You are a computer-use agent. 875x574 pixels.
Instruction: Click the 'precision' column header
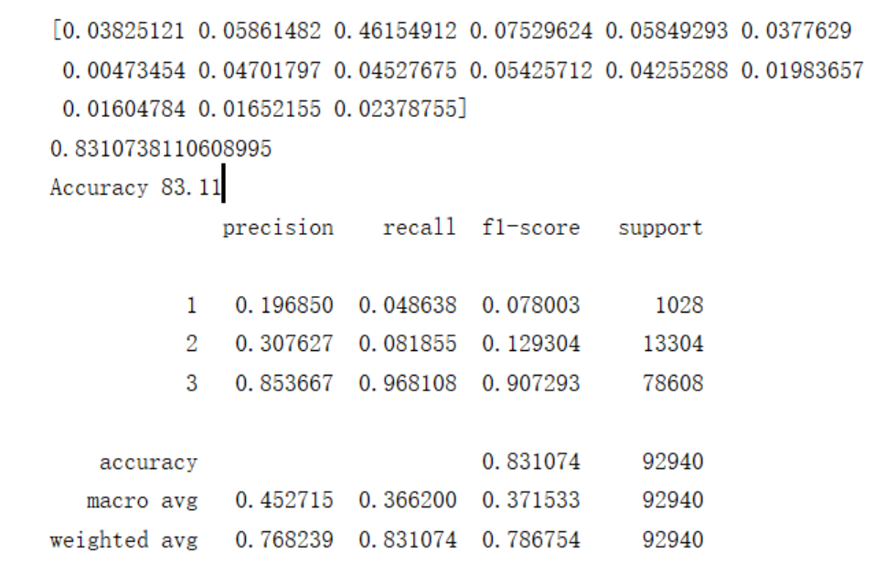278,227
